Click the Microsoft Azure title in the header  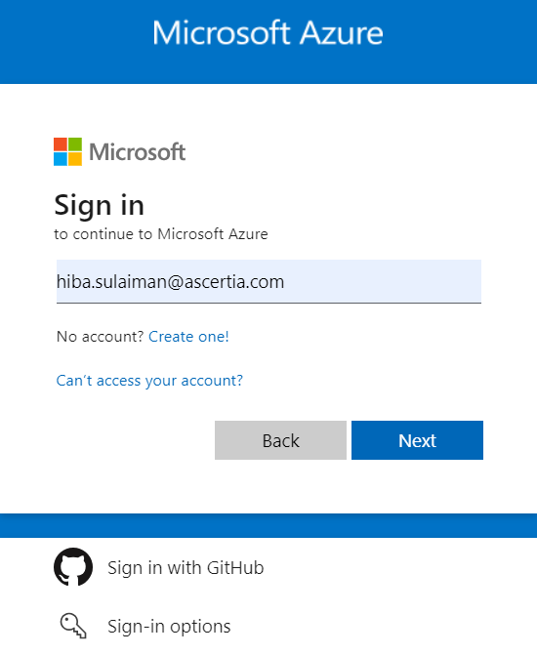[268, 32]
